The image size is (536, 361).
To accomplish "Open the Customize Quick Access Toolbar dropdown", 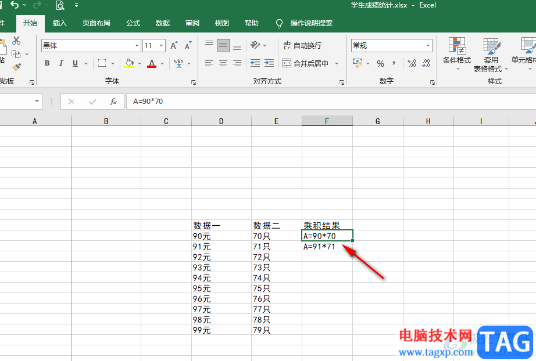I will [x=76, y=5].
